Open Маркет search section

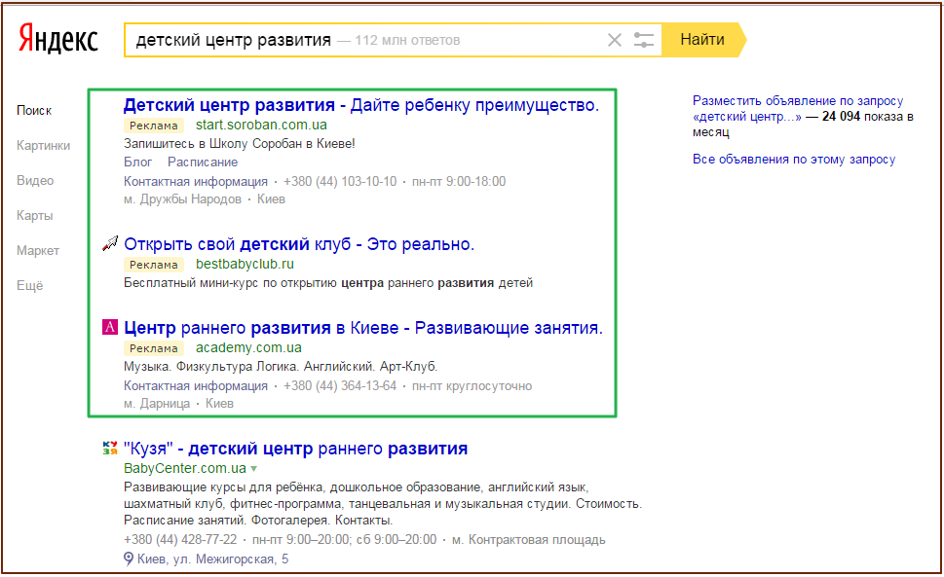(38, 251)
